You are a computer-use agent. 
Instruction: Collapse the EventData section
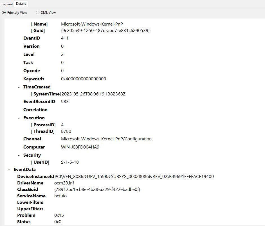pyautogui.click(x=9, y=170)
